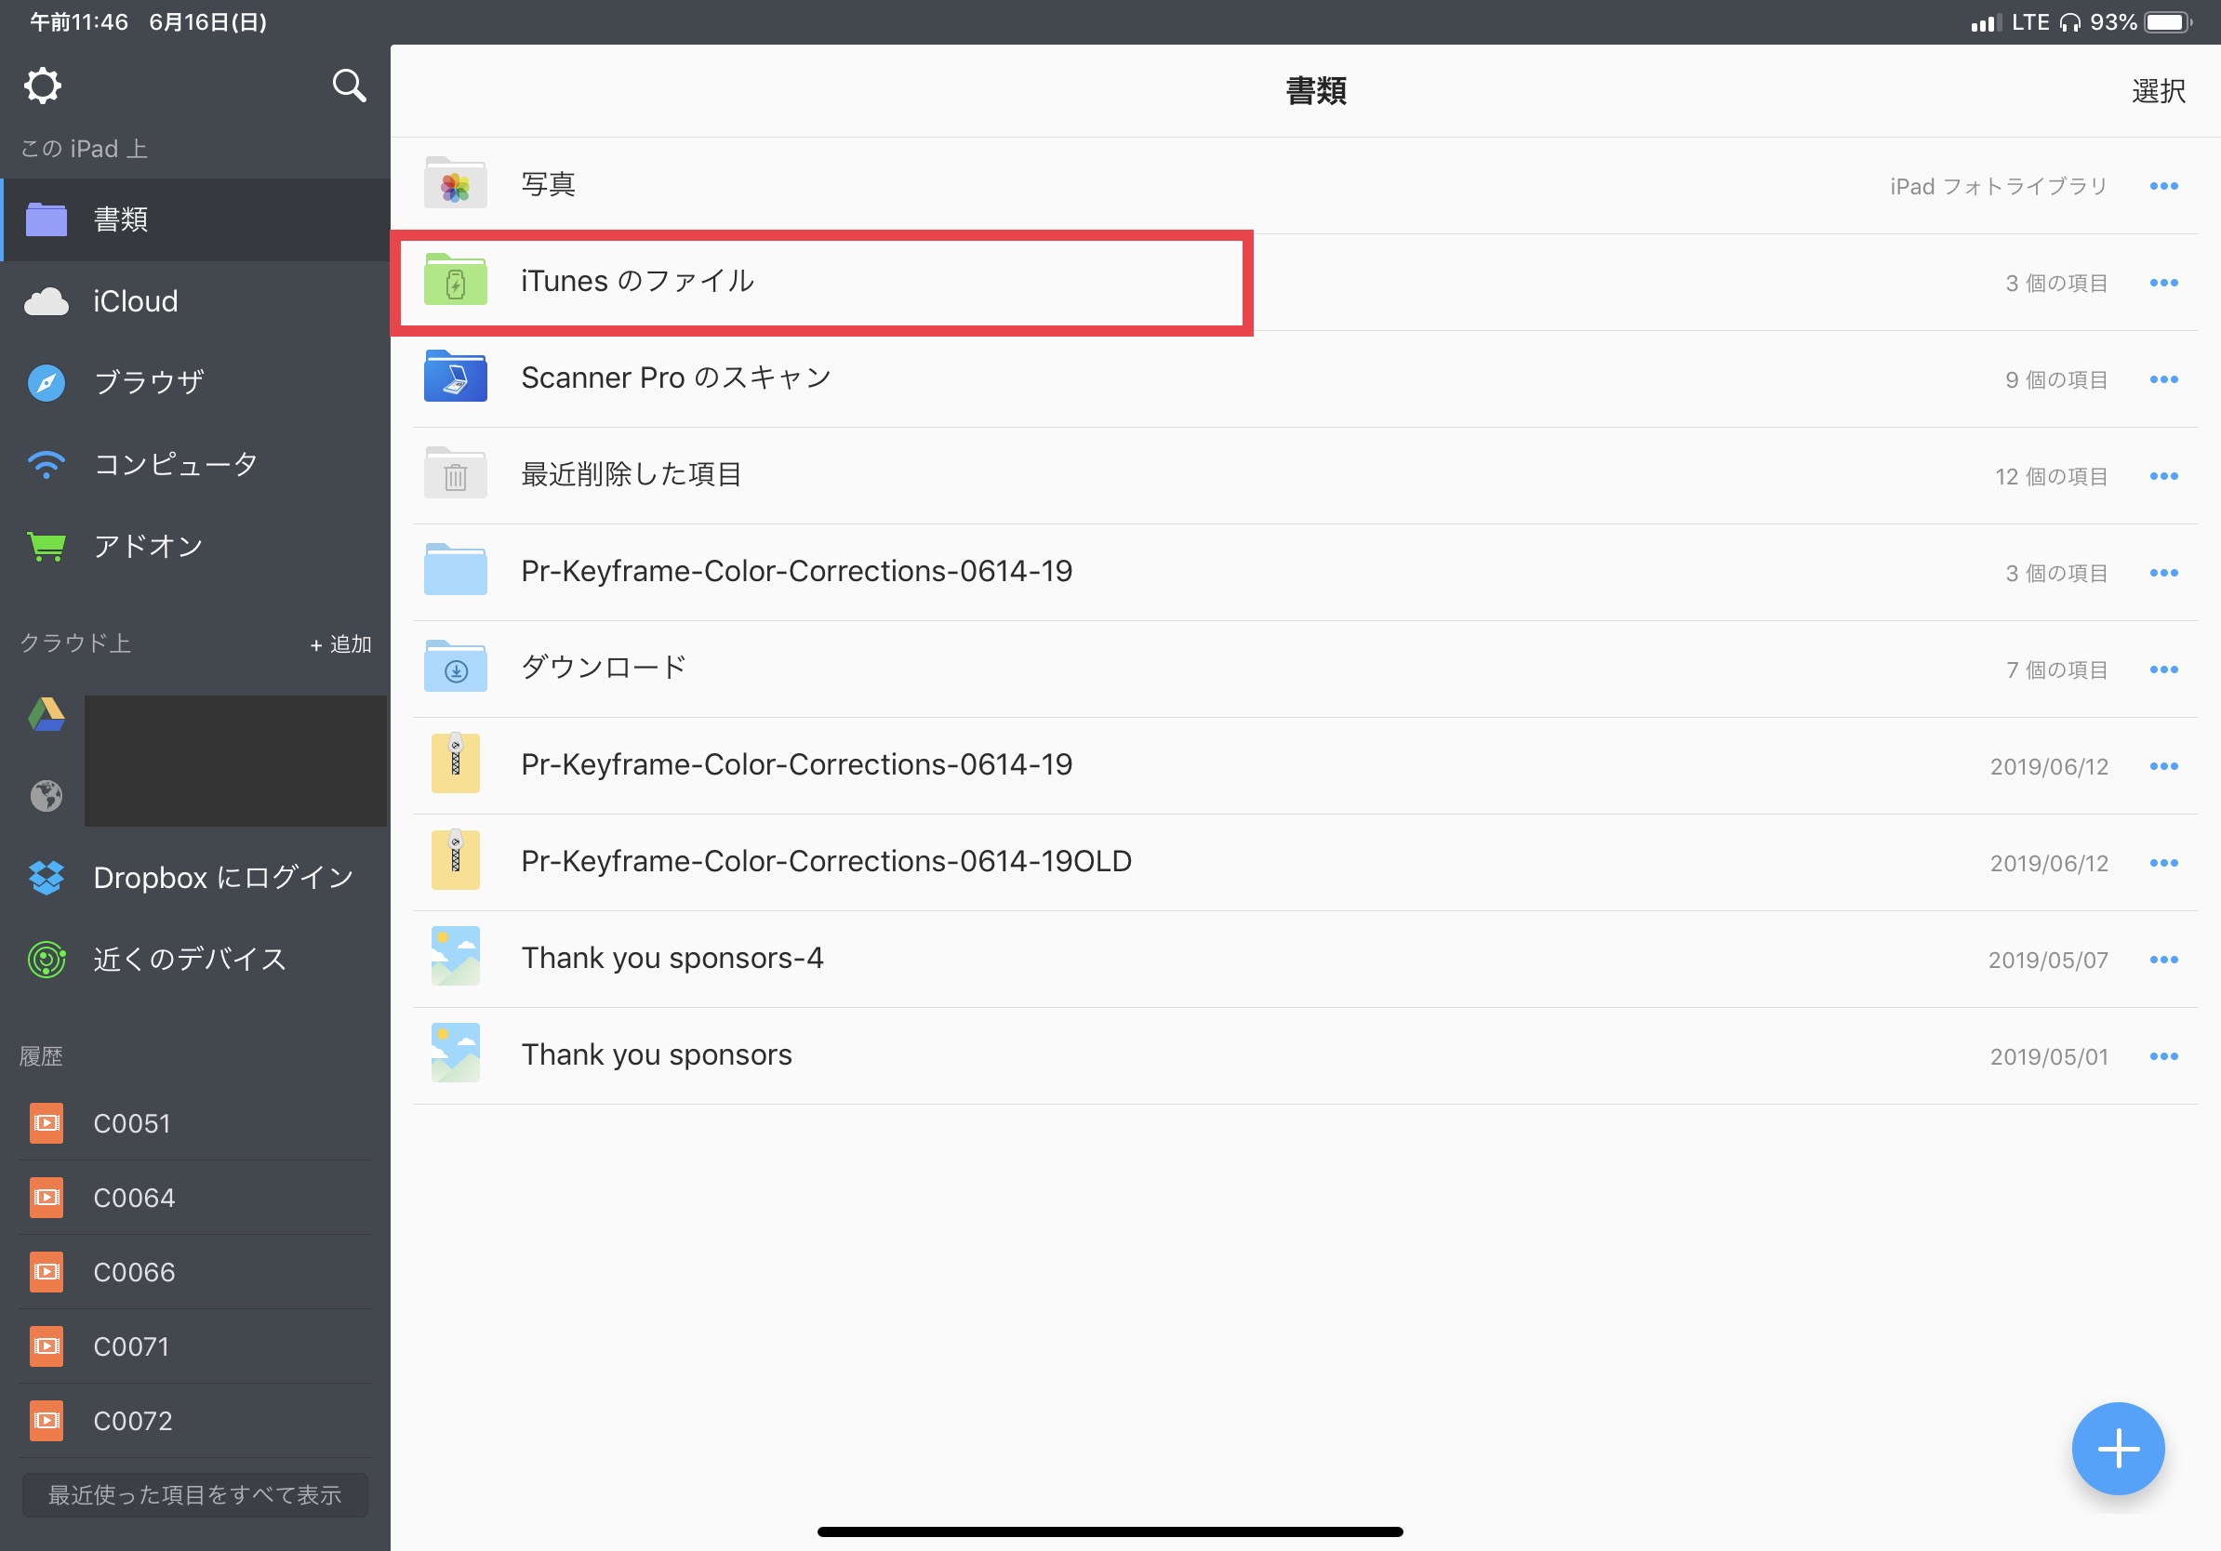Open 近くのデバイス in sidebar
The image size is (2221, 1551).
189,960
